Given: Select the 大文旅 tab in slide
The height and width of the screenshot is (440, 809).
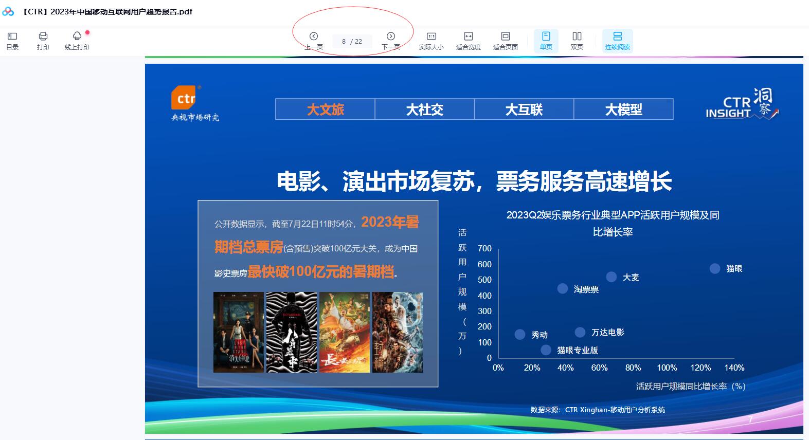Looking at the screenshot, I should [x=325, y=109].
